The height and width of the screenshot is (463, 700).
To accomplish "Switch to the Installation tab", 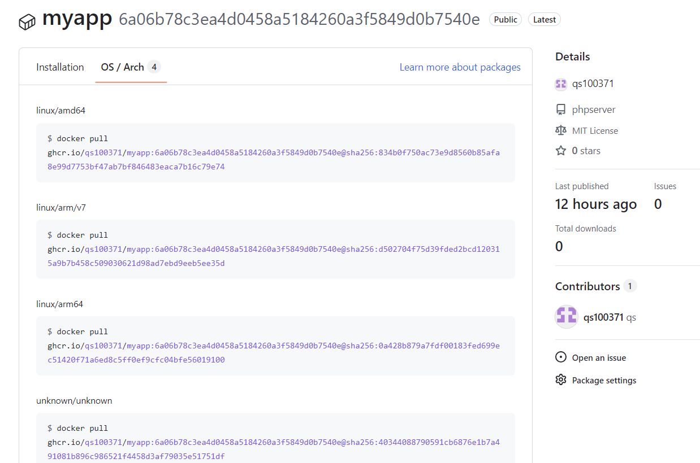I will [60, 67].
